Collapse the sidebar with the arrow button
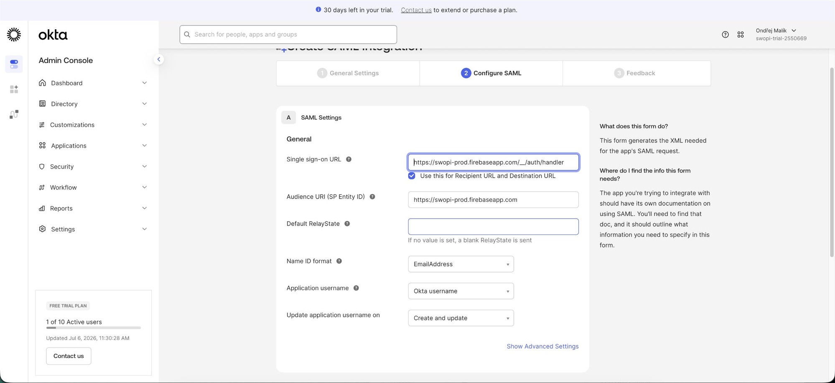The height and width of the screenshot is (383, 835). click(x=158, y=59)
